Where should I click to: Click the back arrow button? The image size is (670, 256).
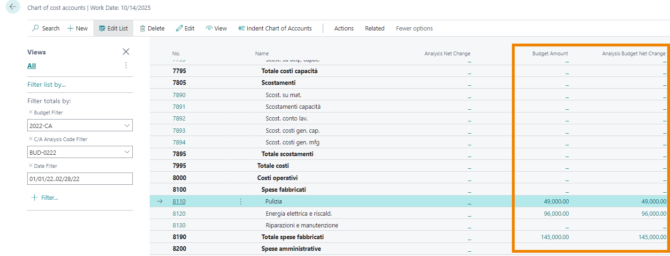coord(13,8)
